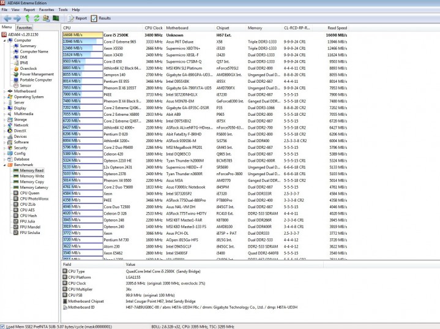Click the Back arrow toolbar icon
440x329 pixels.
[7, 18]
